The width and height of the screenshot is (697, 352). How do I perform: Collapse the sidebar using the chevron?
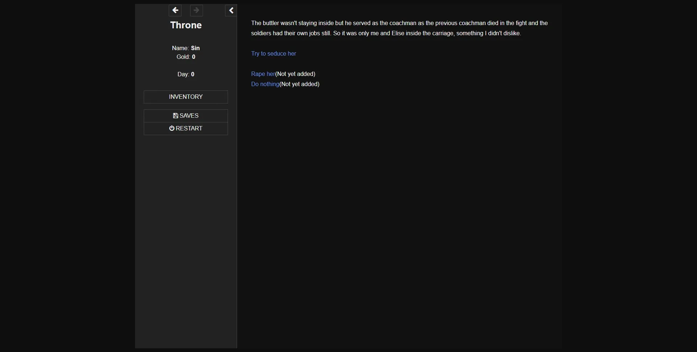click(x=231, y=10)
